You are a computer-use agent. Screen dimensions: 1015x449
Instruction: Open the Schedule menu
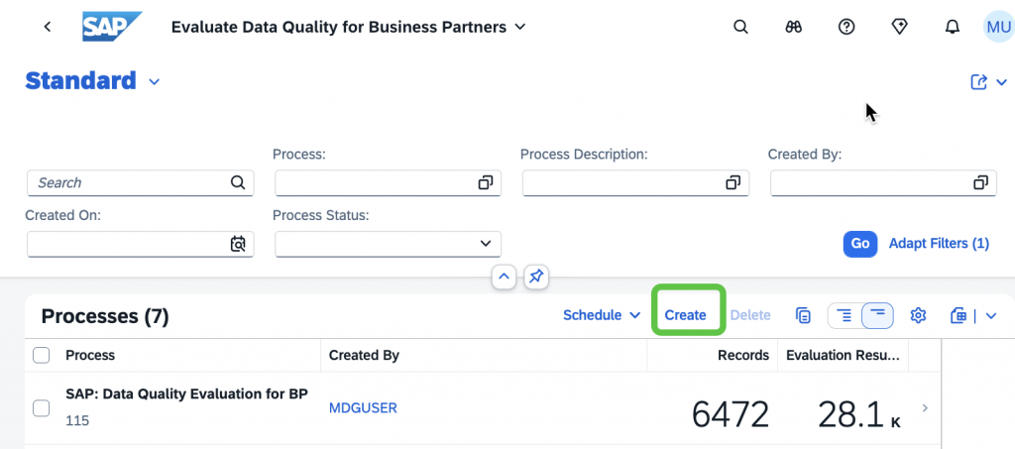pyautogui.click(x=602, y=316)
